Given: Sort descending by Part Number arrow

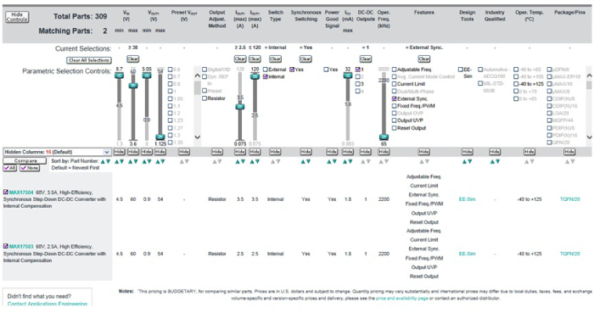Looking at the screenshot, I should click(x=109, y=162).
